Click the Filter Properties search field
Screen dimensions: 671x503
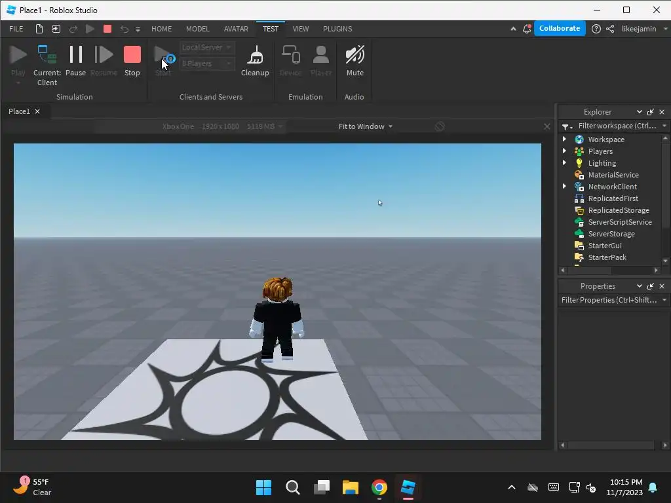[609, 300]
